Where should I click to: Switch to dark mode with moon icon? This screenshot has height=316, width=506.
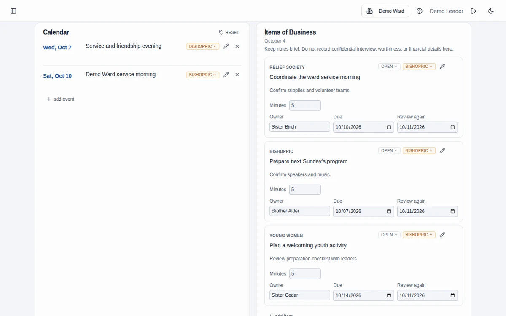point(491,11)
